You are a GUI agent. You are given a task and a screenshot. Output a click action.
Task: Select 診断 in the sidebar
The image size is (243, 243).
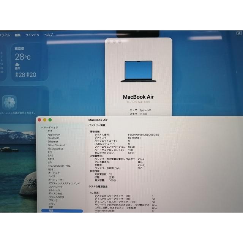tap(51, 207)
